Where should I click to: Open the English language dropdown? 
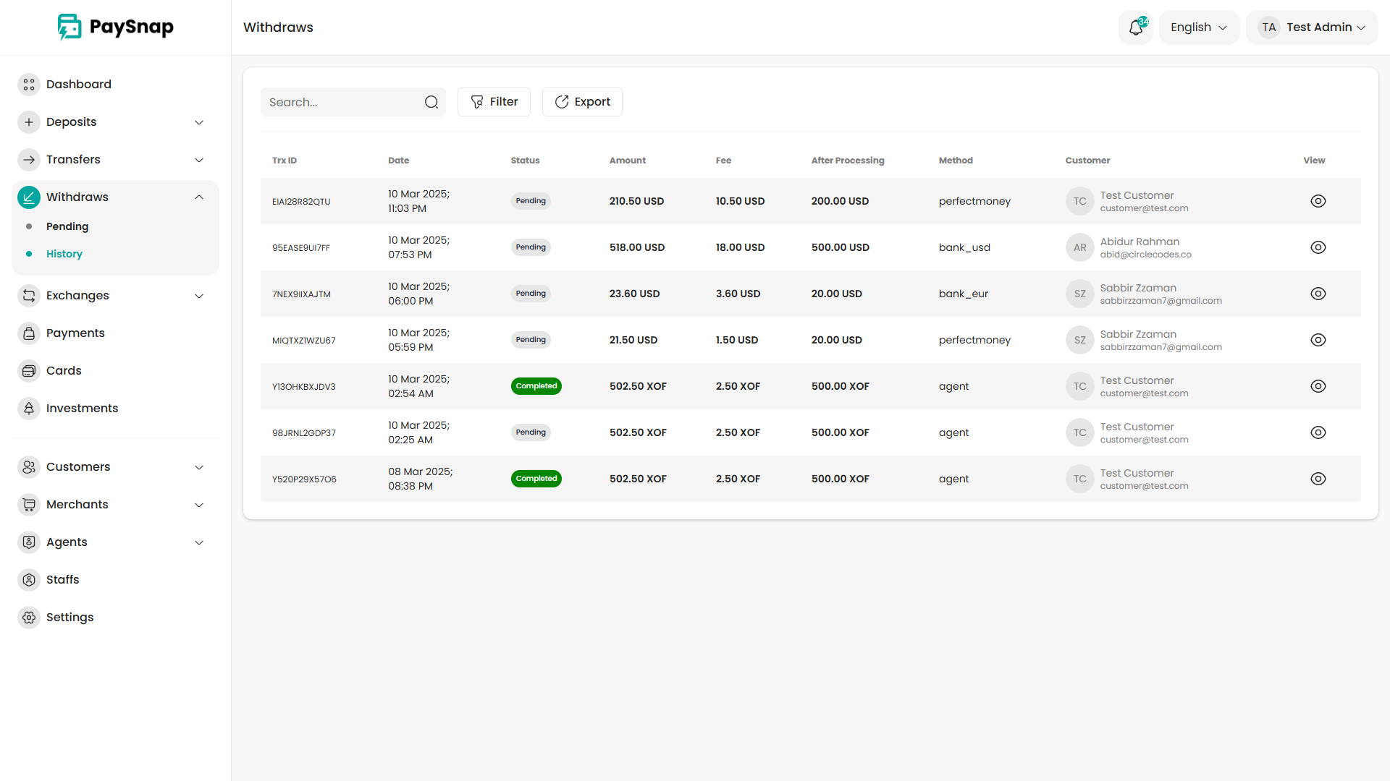point(1199,27)
